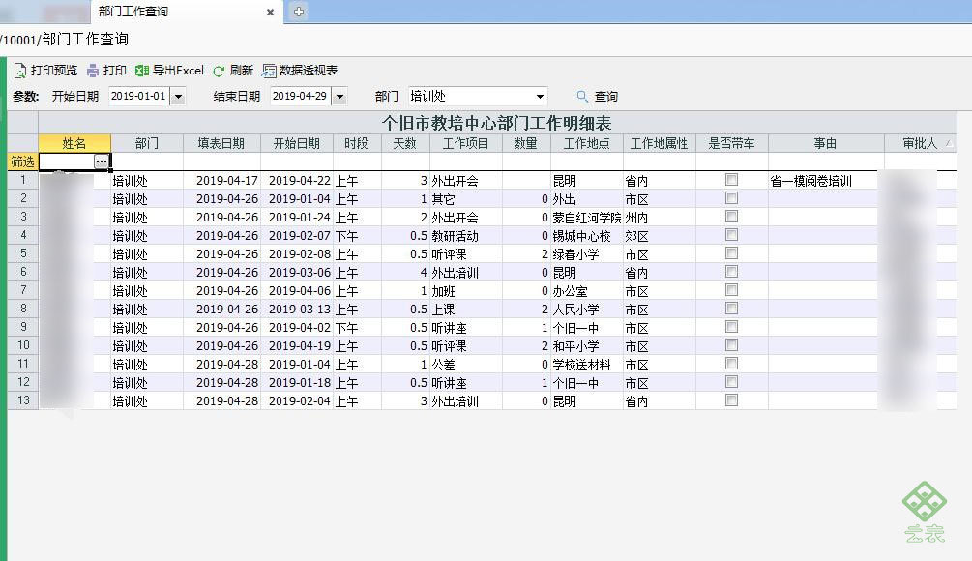The width and height of the screenshot is (972, 561).
Task: Click the 郊区 工作地属性 cell
Action: tap(659, 236)
